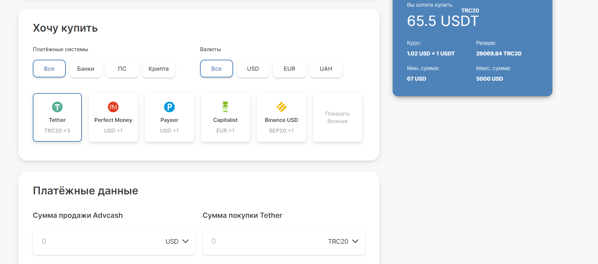Viewport: 598px width, 264px height.
Task: Expand the USD dropdown chevron arrow
Action: click(x=185, y=241)
